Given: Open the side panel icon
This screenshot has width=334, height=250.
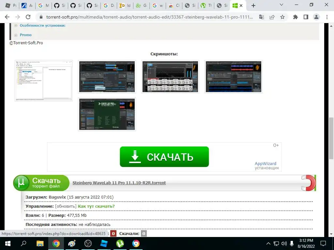Looking at the screenshot, I should [x=306, y=17].
